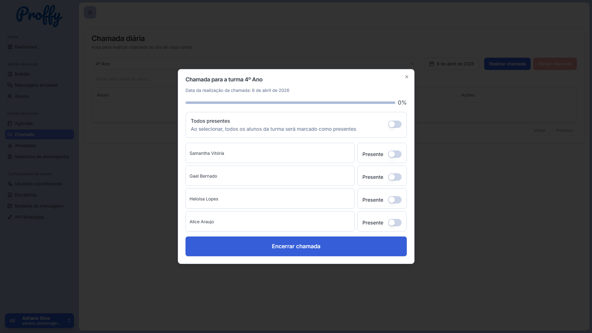Click the hamburger sidebar toggle icon

[x=90, y=12]
